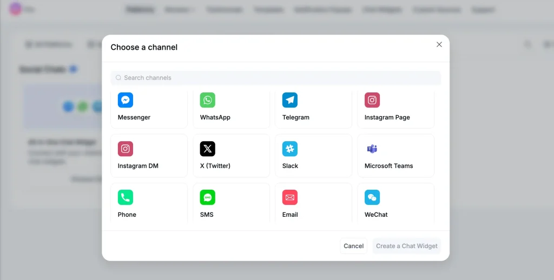Select the Instagram Page icon

(372, 100)
